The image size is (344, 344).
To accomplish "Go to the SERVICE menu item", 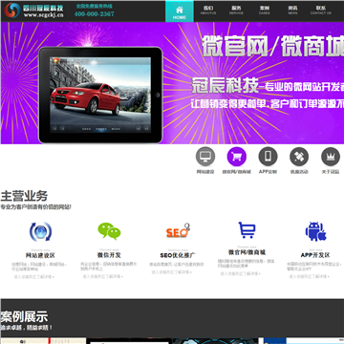I will tap(236, 11).
